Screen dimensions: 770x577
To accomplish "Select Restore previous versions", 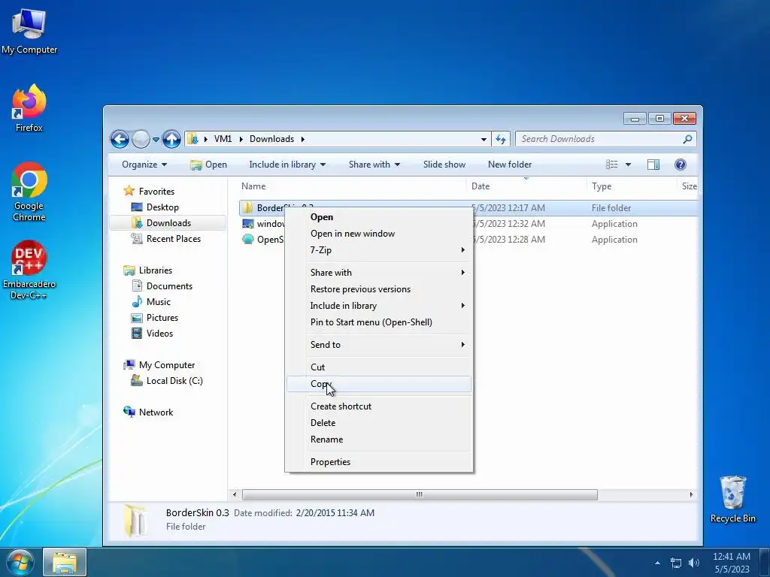I will pyautogui.click(x=379, y=289).
